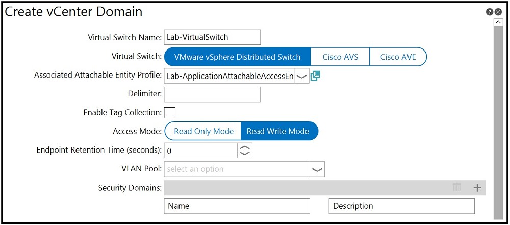
Task: Add a security domain with plus icon
Action: (477, 188)
